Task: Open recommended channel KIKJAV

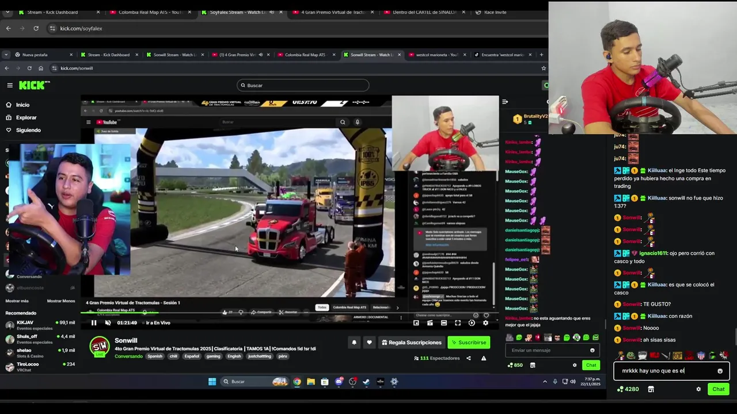Action: coord(40,325)
